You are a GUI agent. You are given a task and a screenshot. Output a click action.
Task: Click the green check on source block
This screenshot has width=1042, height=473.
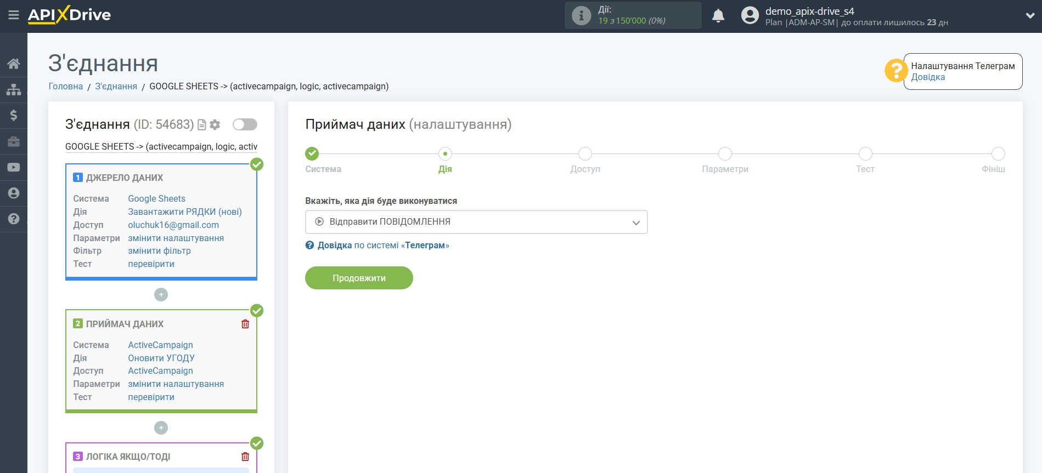[x=257, y=164]
